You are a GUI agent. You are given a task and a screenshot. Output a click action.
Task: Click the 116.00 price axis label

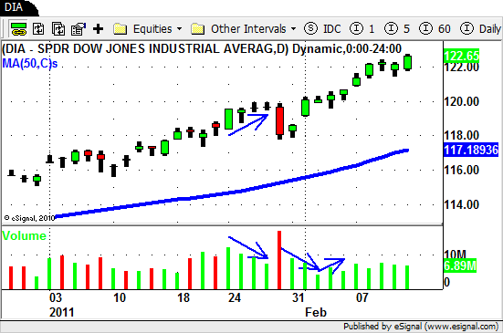pyautogui.click(x=461, y=170)
